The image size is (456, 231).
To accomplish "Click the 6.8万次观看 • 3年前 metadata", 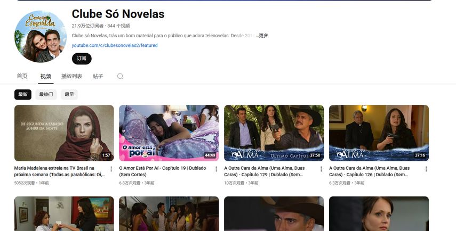I will click(x=137, y=183).
